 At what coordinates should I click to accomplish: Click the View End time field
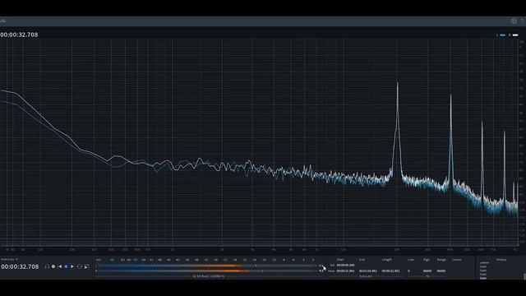[x=368, y=271]
